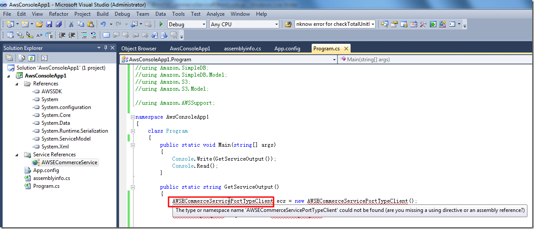Click the Find in Files icon

coord(288,24)
